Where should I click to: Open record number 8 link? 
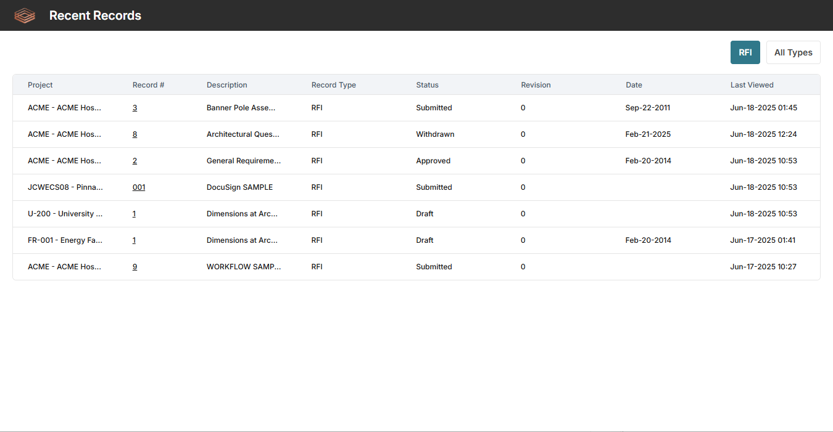[135, 134]
